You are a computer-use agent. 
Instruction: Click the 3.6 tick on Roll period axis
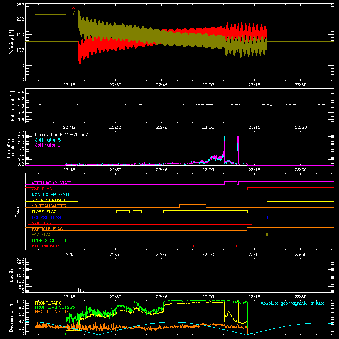pyautogui.click(x=21, y=119)
